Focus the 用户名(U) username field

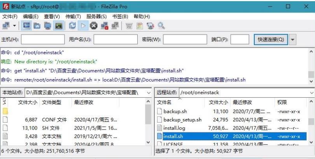[115, 39]
